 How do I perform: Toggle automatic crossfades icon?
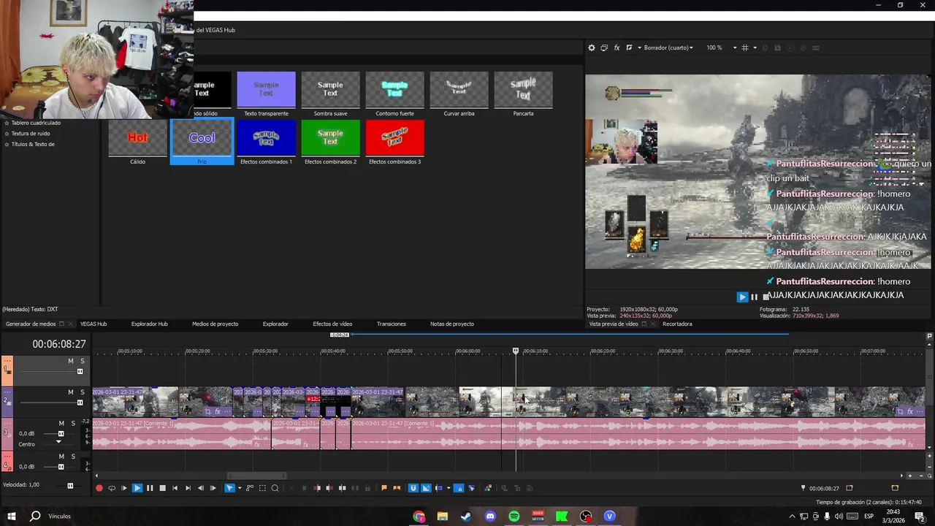point(427,488)
